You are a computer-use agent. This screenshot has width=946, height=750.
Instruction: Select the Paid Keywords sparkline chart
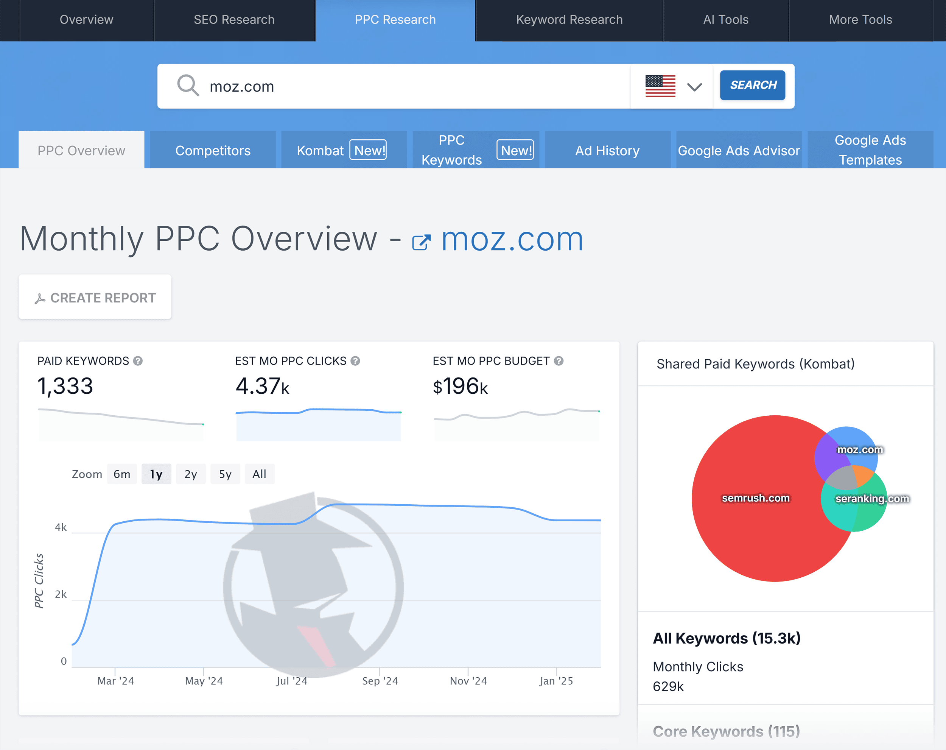tap(121, 424)
